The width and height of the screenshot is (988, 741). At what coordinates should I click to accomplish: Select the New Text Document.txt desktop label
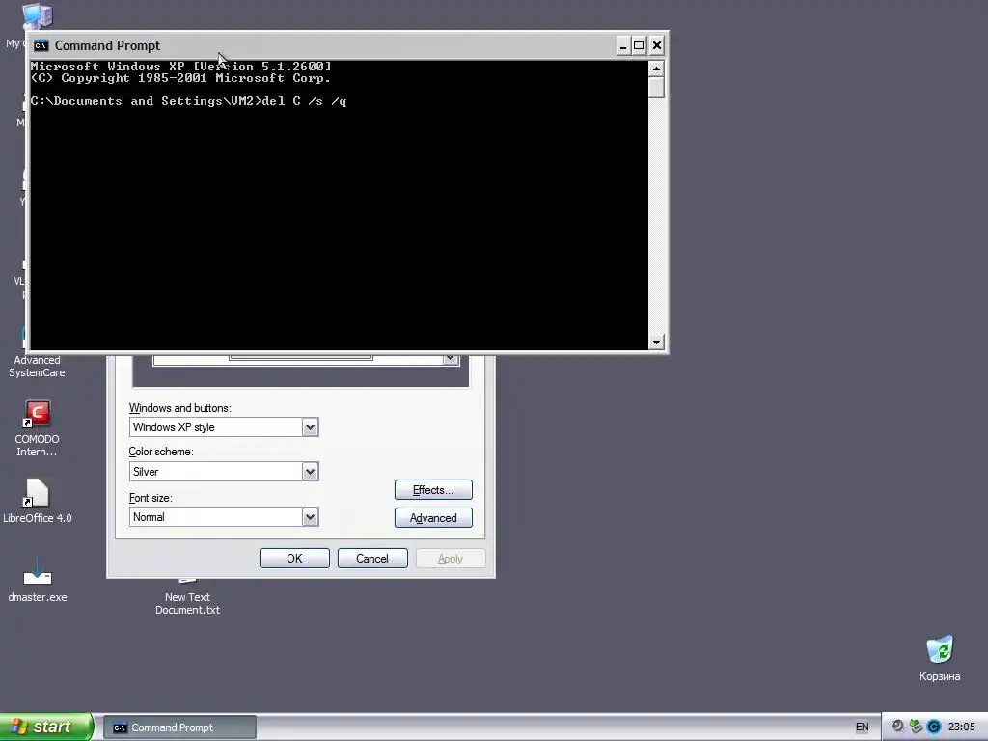pos(187,603)
